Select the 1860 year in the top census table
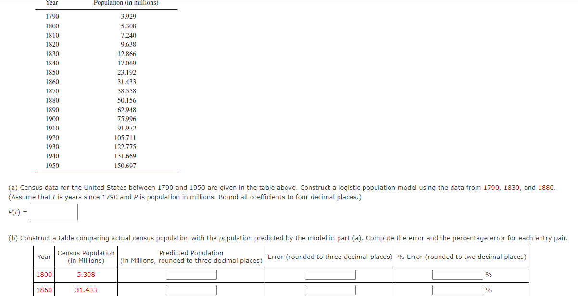The image size is (578, 296). [x=52, y=82]
